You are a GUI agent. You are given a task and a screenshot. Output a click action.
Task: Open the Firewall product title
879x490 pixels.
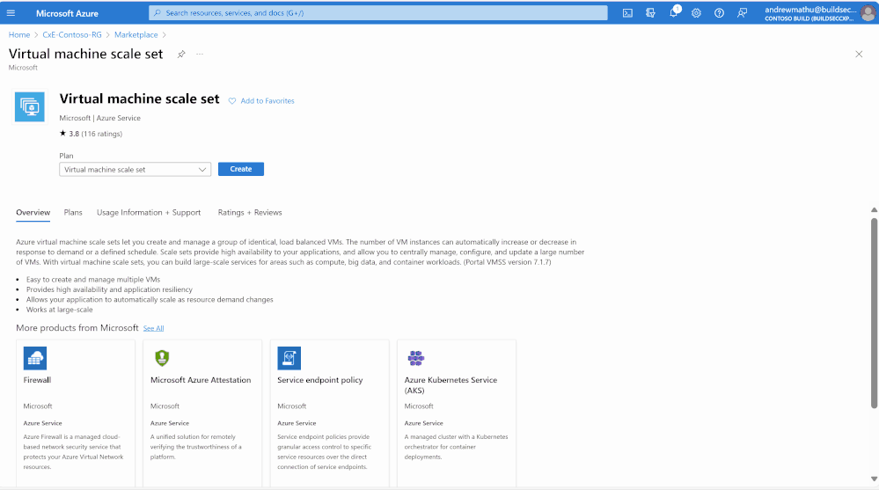(x=37, y=380)
